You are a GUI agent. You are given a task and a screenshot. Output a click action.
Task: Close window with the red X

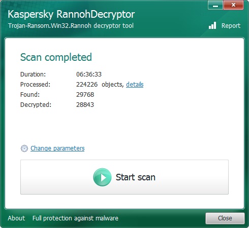[233, 5]
